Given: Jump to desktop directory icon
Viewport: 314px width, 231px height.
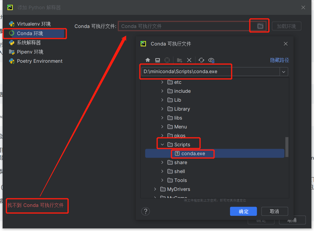Looking at the screenshot, I should coord(158,60).
